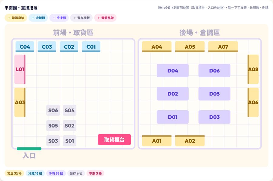
Task: Select chiller unit C03
Action: pyautogui.click(x=47, y=47)
